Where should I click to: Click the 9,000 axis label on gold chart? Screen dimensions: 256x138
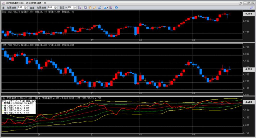[x=246, y=21]
